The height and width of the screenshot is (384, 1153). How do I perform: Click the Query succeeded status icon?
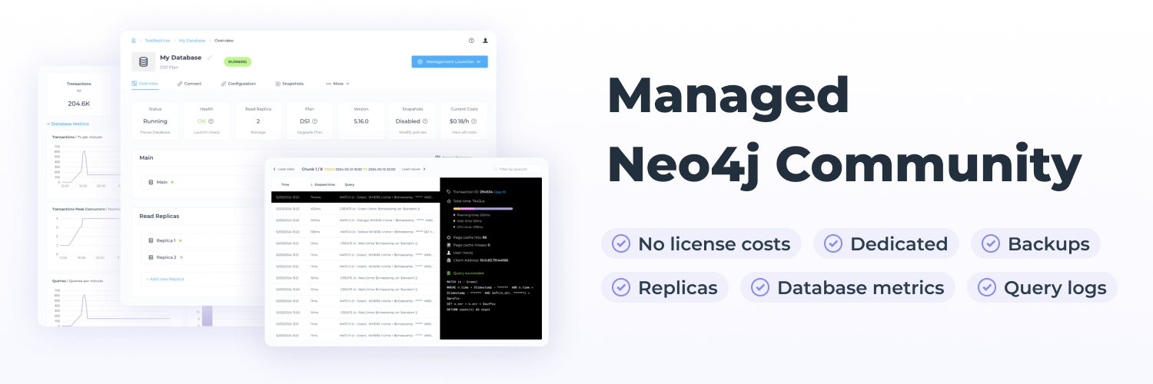click(448, 273)
